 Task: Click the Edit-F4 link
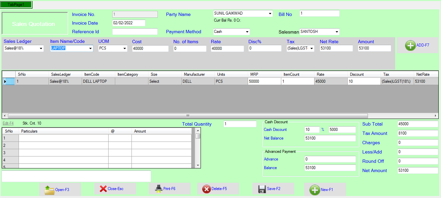tap(8, 123)
